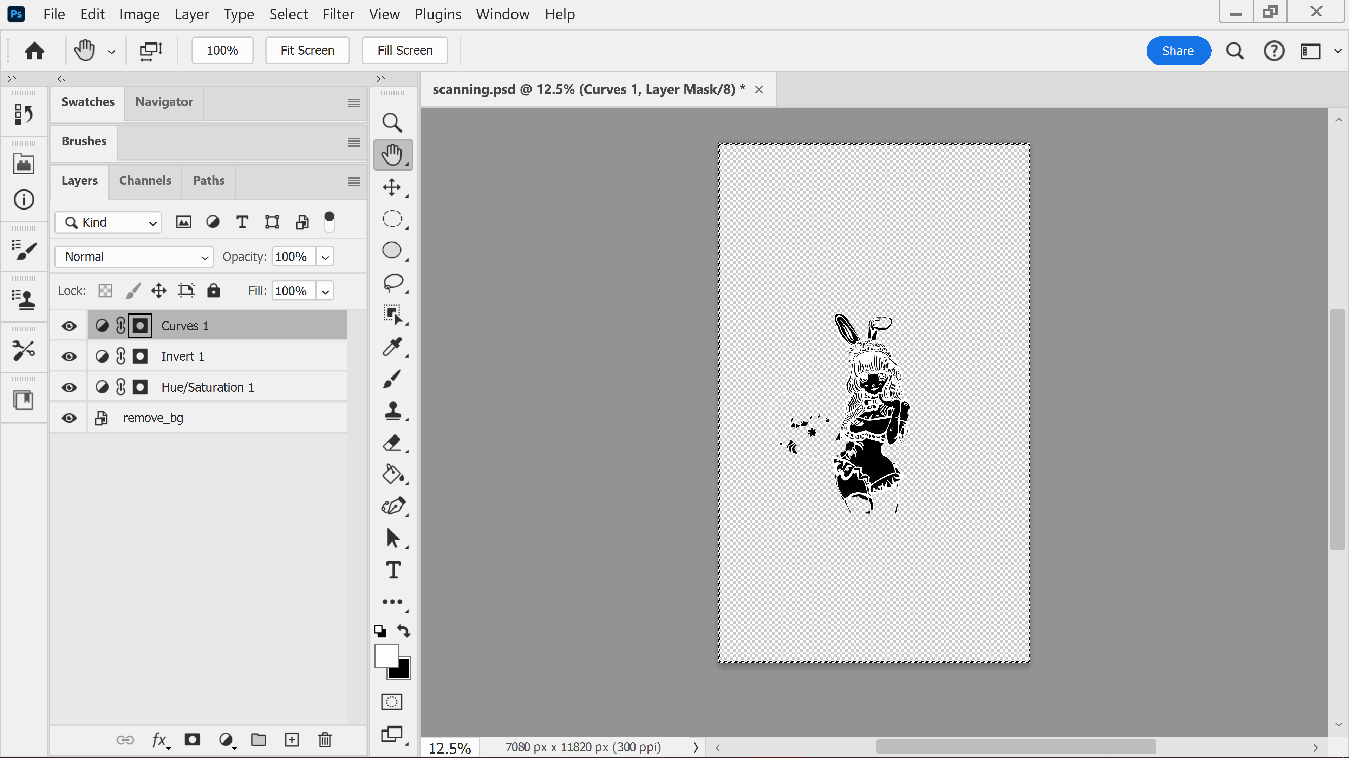The width and height of the screenshot is (1349, 758).
Task: Open the Filter menu
Action: click(x=338, y=14)
